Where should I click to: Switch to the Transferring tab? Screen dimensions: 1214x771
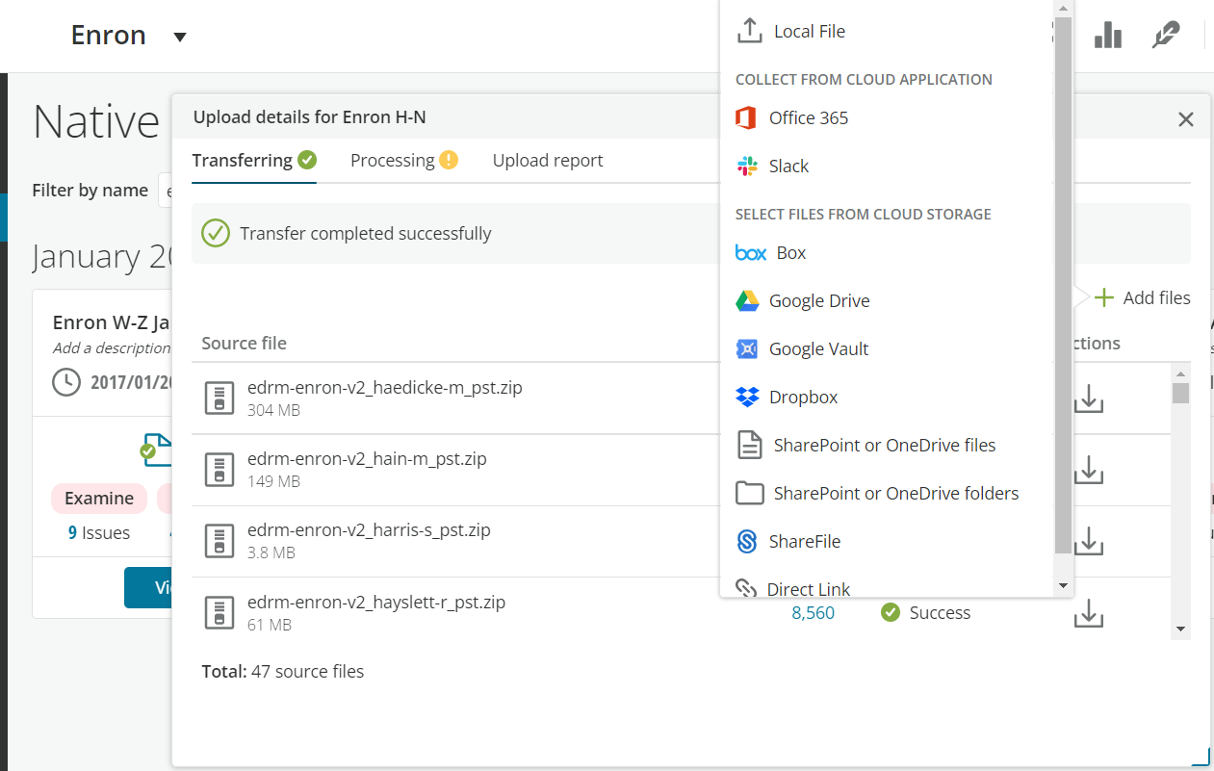pos(254,160)
